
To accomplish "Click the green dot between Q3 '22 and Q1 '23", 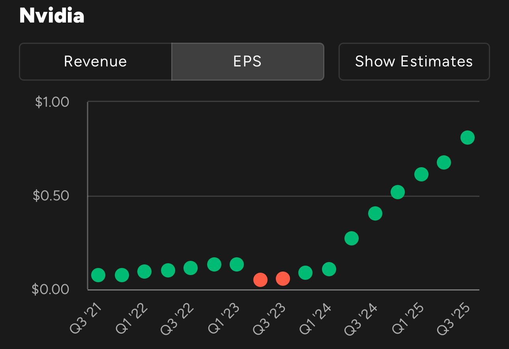I will click(214, 264).
